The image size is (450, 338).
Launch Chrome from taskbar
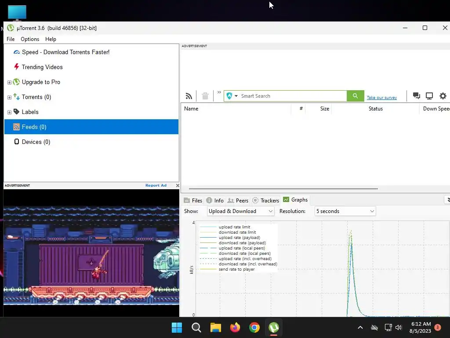click(x=254, y=327)
